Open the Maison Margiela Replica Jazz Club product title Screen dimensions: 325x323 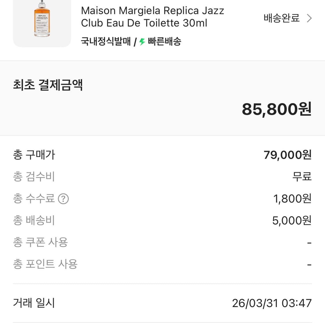point(152,16)
